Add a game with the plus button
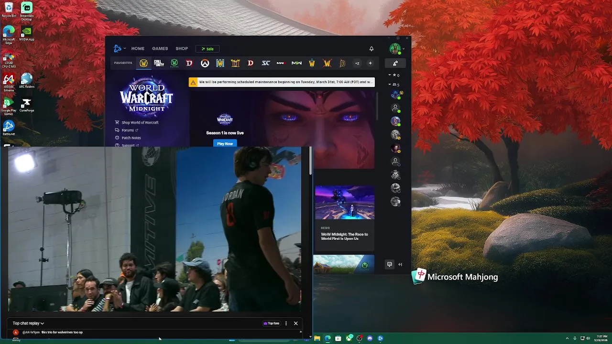Image resolution: width=612 pixels, height=344 pixels. pos(370,63)
